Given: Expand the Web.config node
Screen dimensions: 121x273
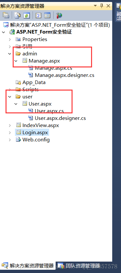Looking at the screenshot, I should [x=10, y=140].
